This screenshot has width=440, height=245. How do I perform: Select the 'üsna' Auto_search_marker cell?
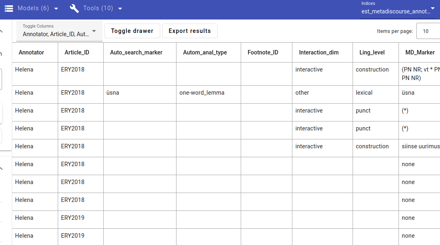pyautogui.click(x=140, y=95)
